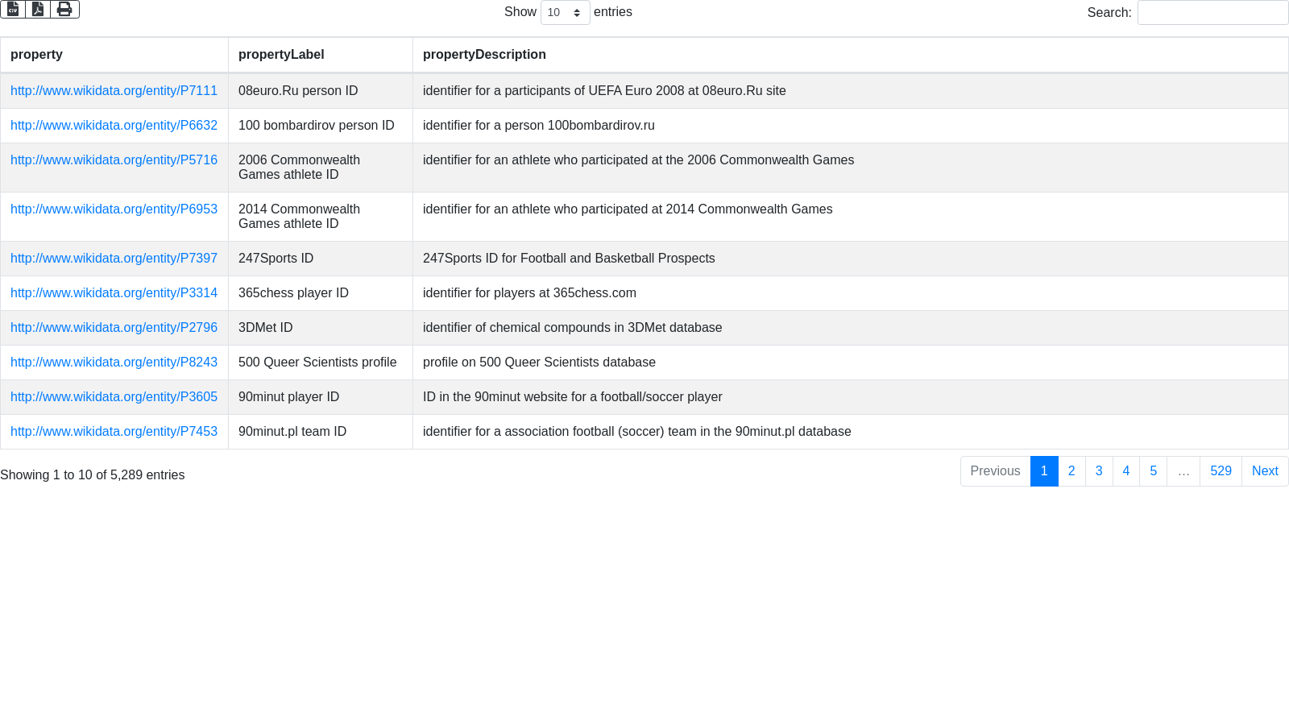Open the Wikidata P7111 entity link
1289x725 pixels.
(114, 91)
